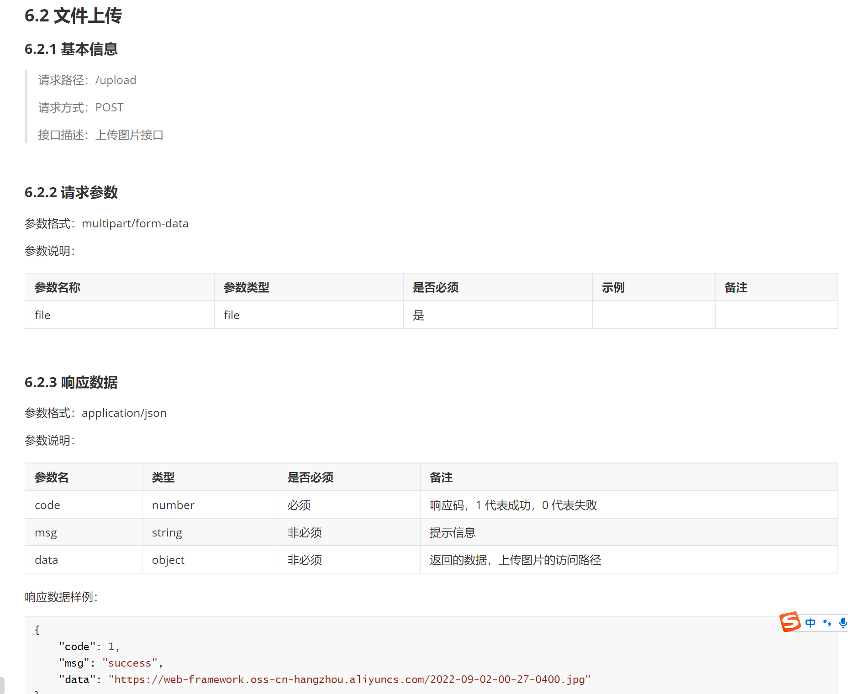Click the msg row's string type cell
Image resolution: width=848 pixels, height=694 pixels.
click(x=167, y=533)
